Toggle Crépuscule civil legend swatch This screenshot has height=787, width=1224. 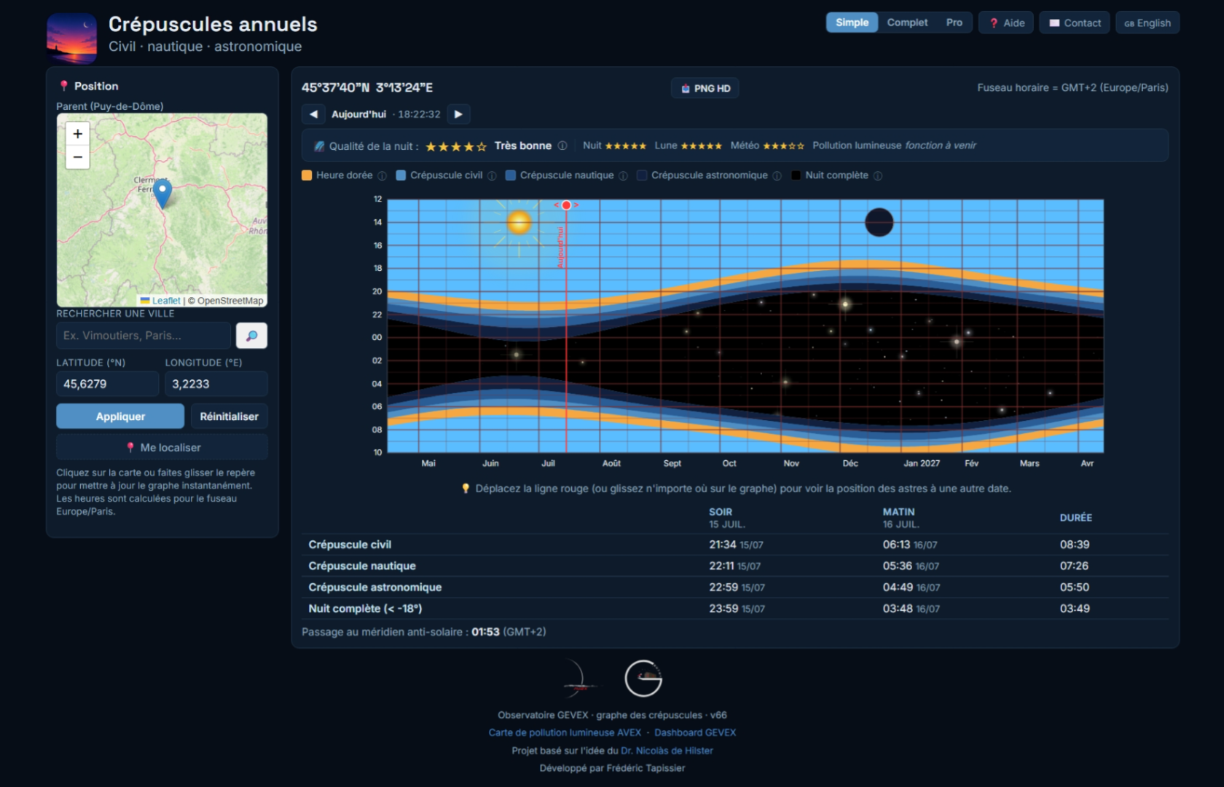point(401,175)
